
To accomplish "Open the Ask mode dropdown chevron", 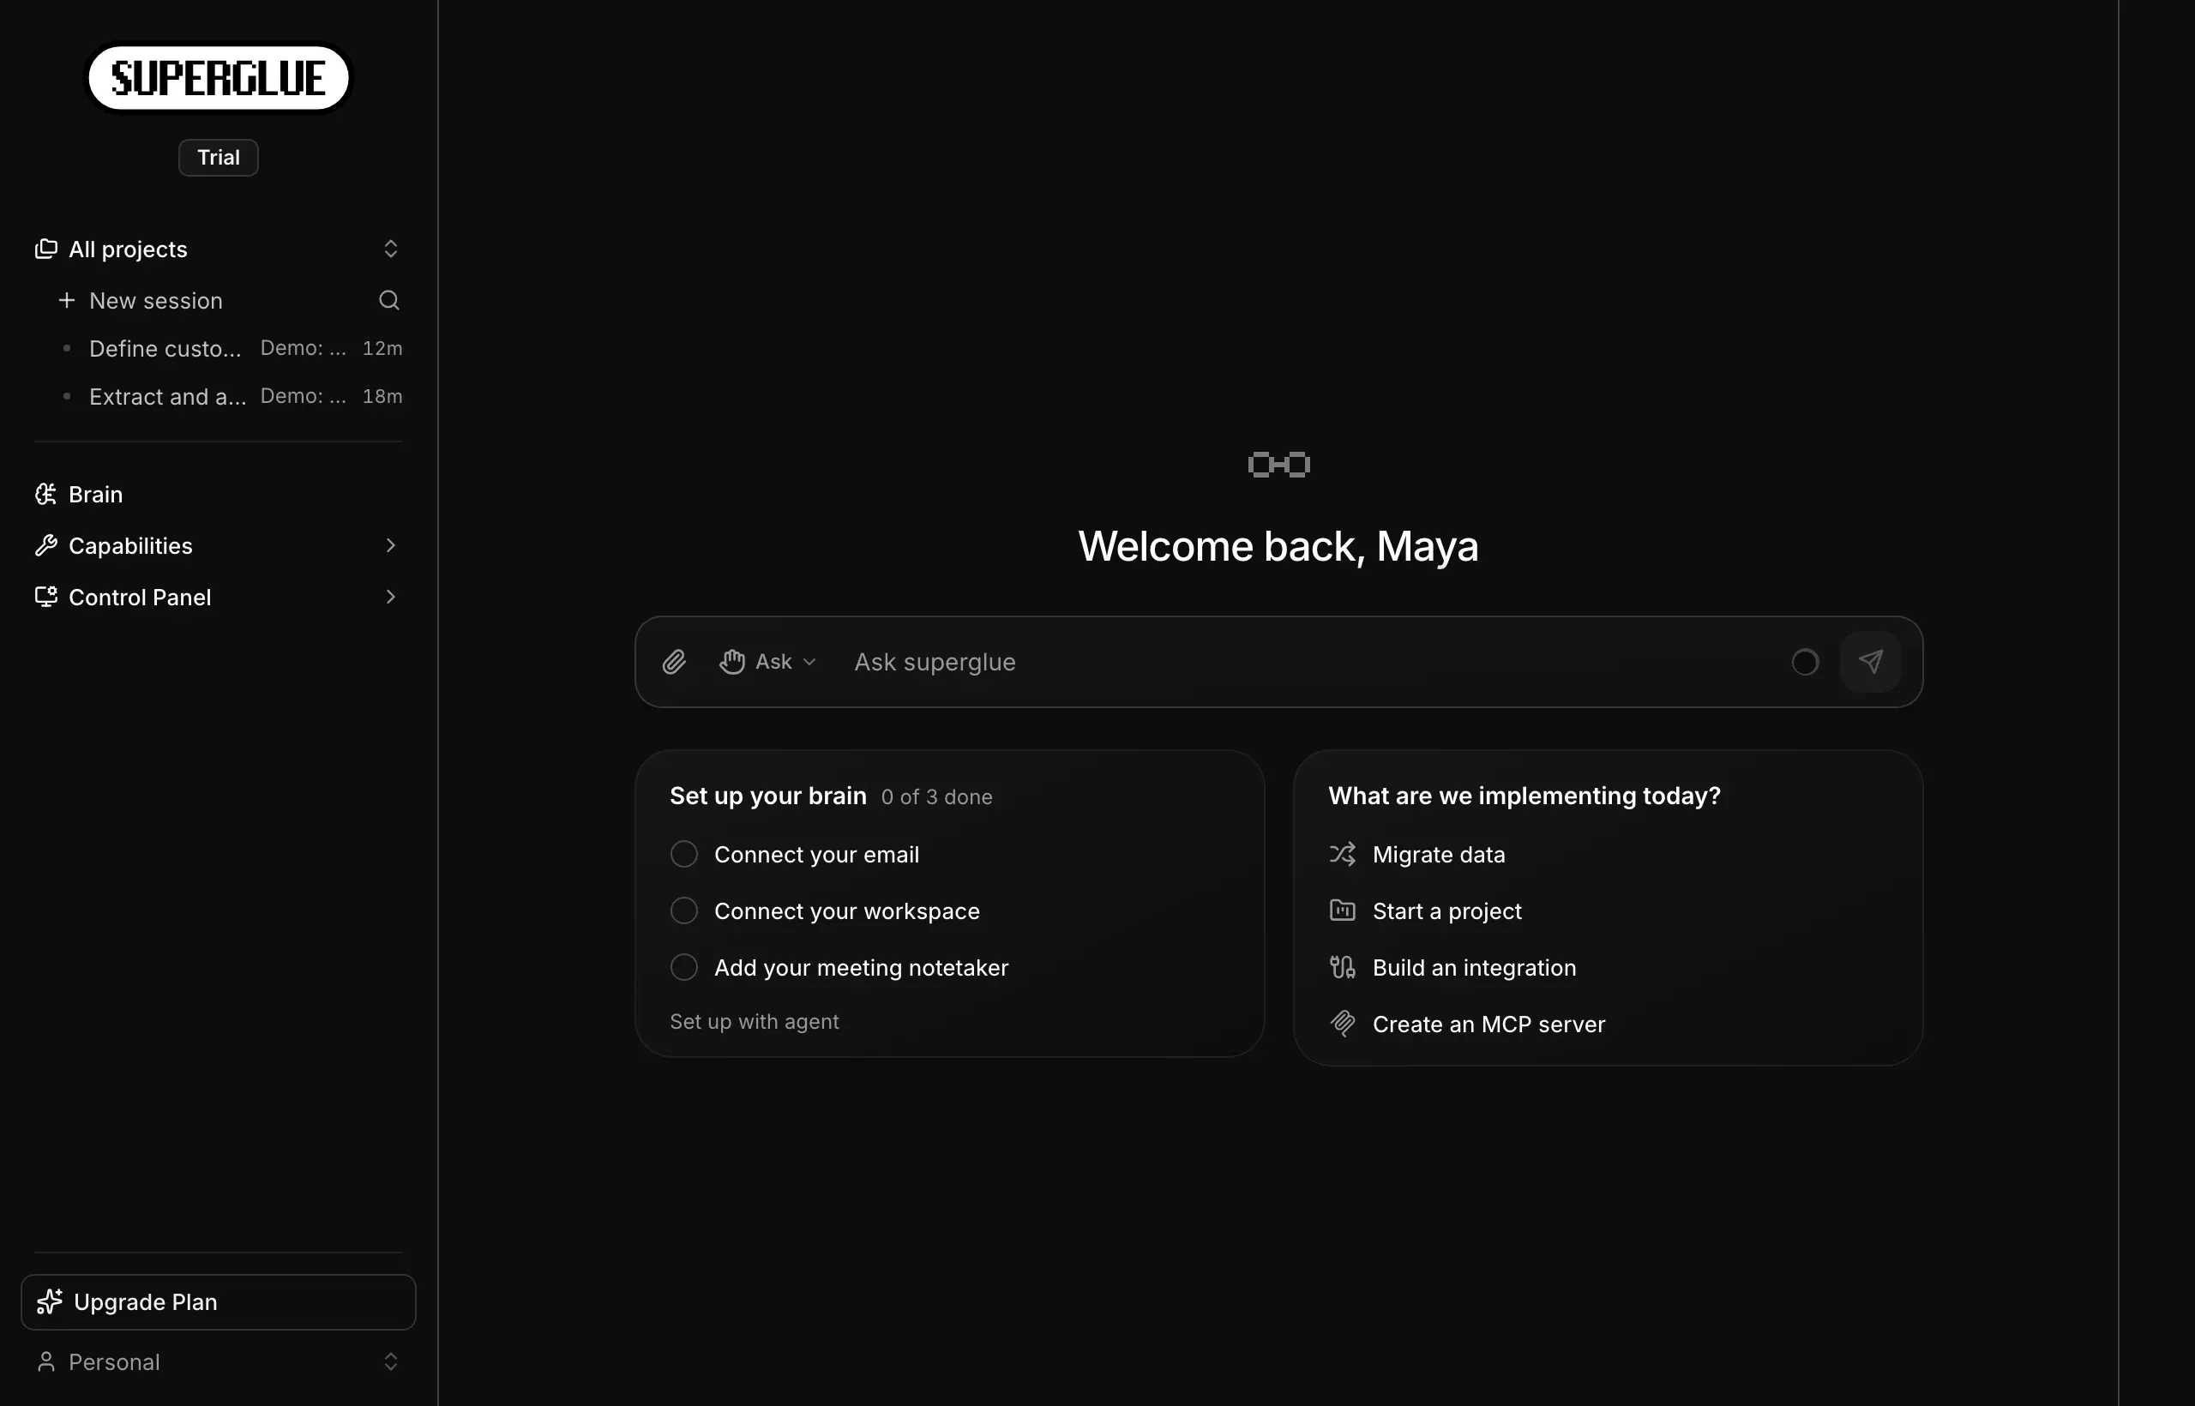I will tap(809, 662).
